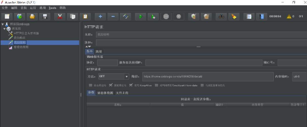Switch to the 基本 tab
Image resolution: width=307 pixels, height=127 pixels.
pyautogui.click(x=90, y=51)
